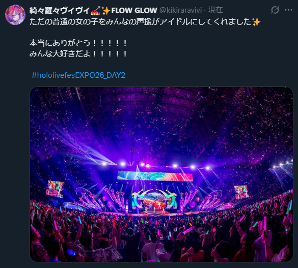The width and height of the screenshot is (298, 268).
Task: Click the right hanging video screen in photo
Action: coord(241,192)
